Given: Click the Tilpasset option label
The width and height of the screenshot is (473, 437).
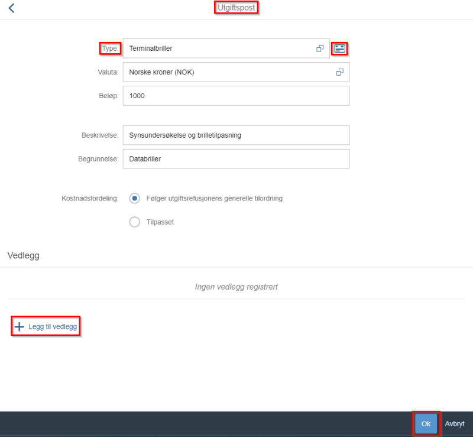Looking at the screenshot, I should click(x=160, y=222).
